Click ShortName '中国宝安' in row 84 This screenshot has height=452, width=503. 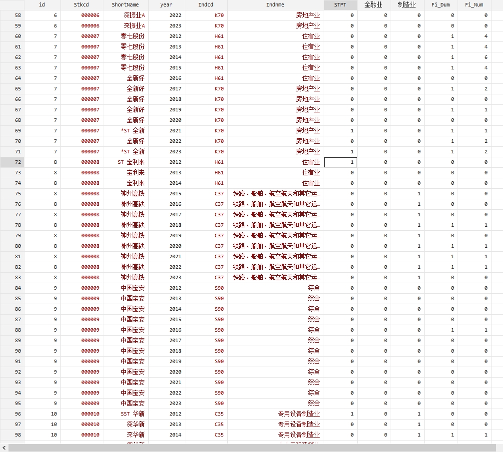(132, 288)
